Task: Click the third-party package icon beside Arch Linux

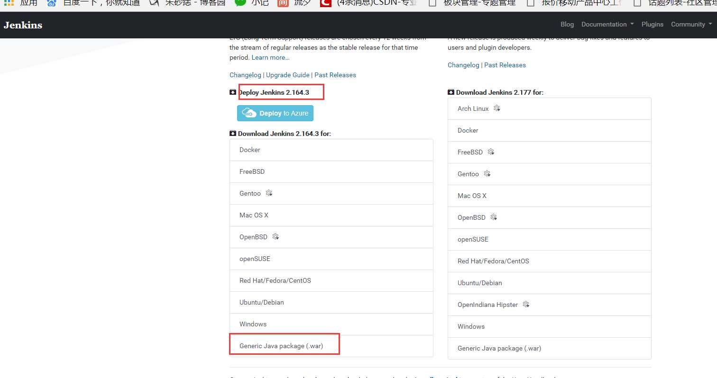Action: tap(496, 108)
